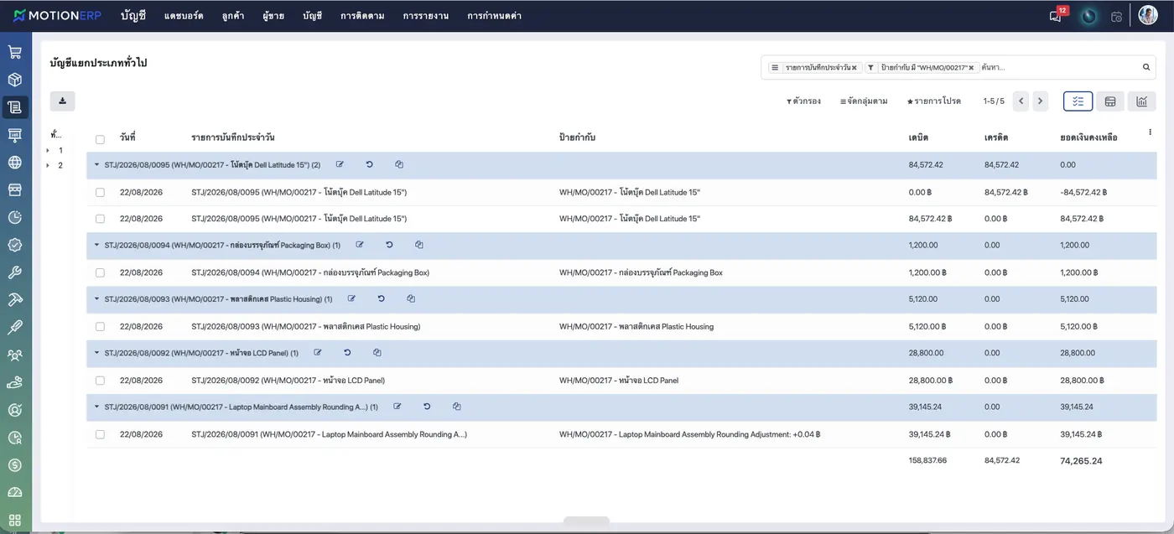Viewport: 1174px width, 534px height.
Task: Click the undo icon on STJ/2026/08/0094 group
Action: coord(389,245)
